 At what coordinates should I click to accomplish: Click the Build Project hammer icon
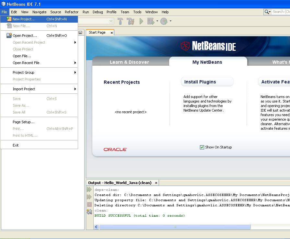pos(120,21)
